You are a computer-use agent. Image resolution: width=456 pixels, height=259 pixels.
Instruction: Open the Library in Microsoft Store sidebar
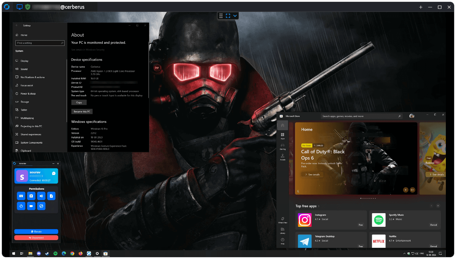(283, 232)
